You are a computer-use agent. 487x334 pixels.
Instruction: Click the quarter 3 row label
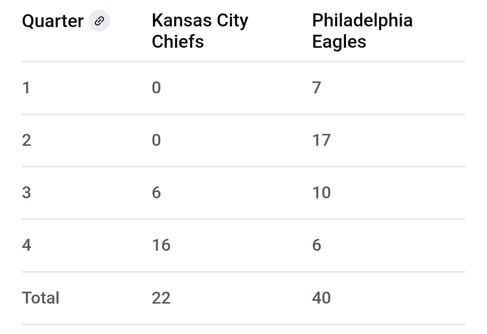(26, 193)
